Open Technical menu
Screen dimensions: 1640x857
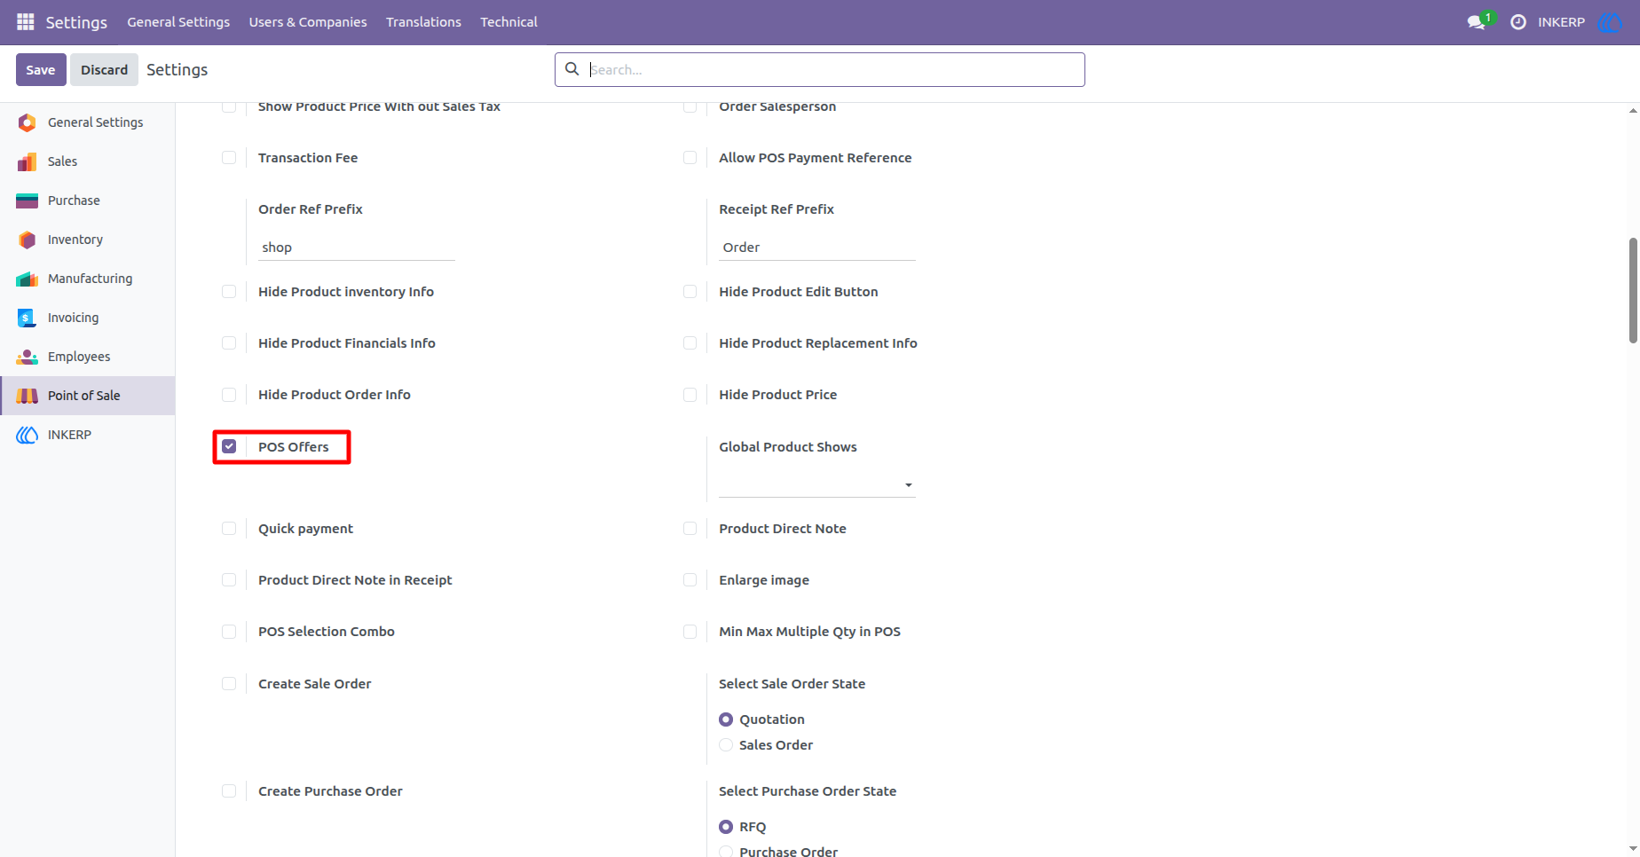pyautogui.click(x=509, y=22)
